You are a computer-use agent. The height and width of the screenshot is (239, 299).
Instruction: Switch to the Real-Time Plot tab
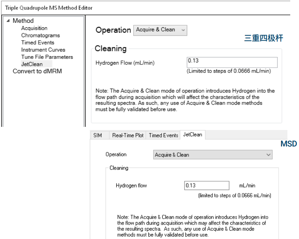click(128, 135)
